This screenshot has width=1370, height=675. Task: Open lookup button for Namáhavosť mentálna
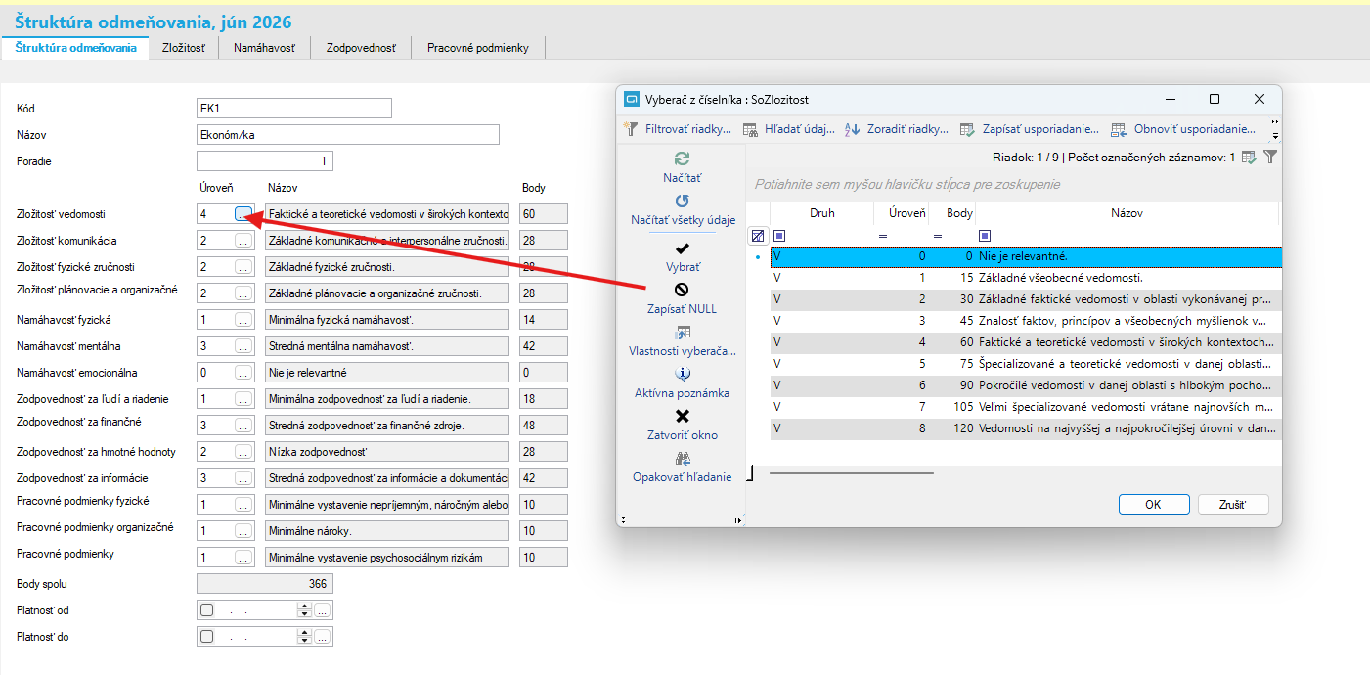243,346
